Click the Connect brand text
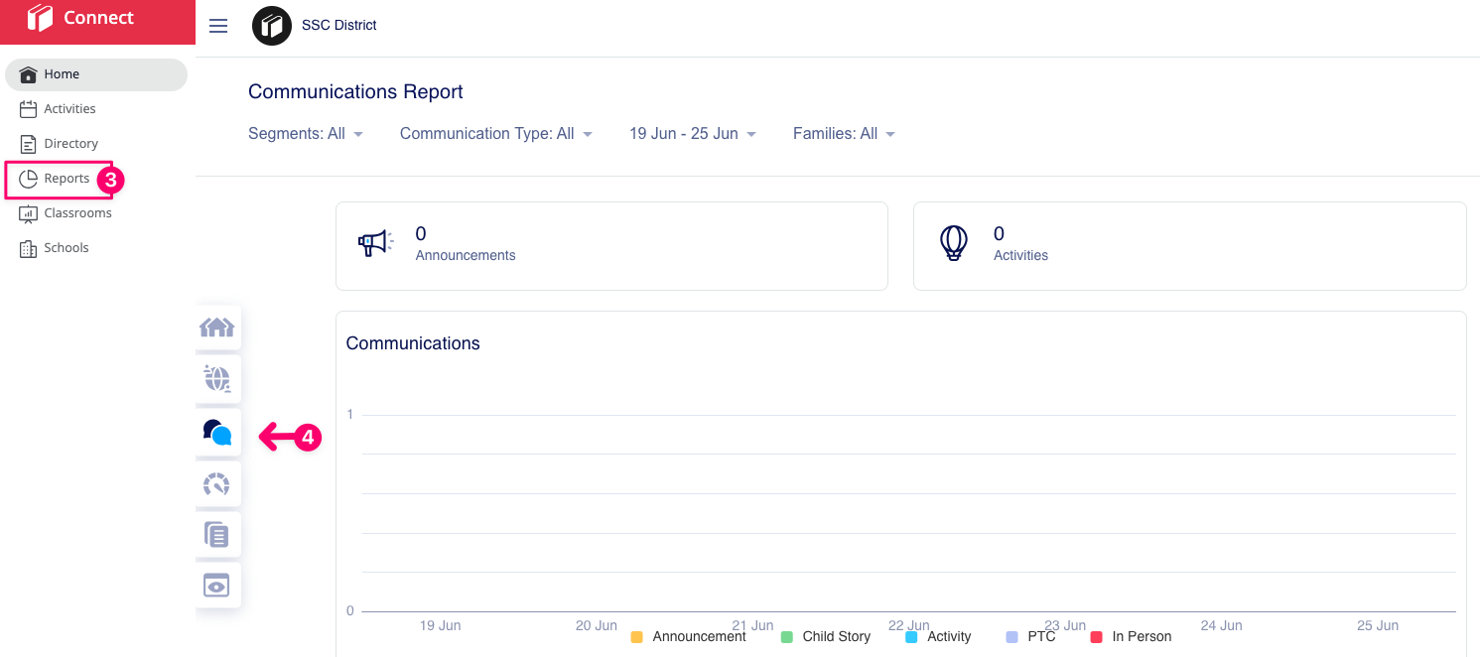The width and height of the screenshot is (1480, 657). coord(98,18)
